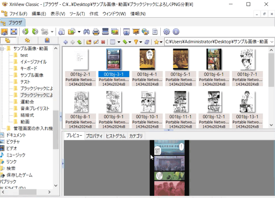Acquire an image with the scanner icon

click(105, 32)
